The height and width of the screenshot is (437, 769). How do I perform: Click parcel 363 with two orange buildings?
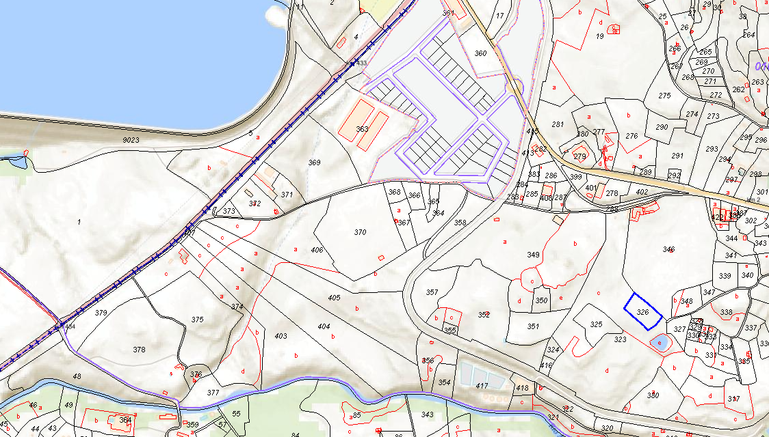(362, 129)
